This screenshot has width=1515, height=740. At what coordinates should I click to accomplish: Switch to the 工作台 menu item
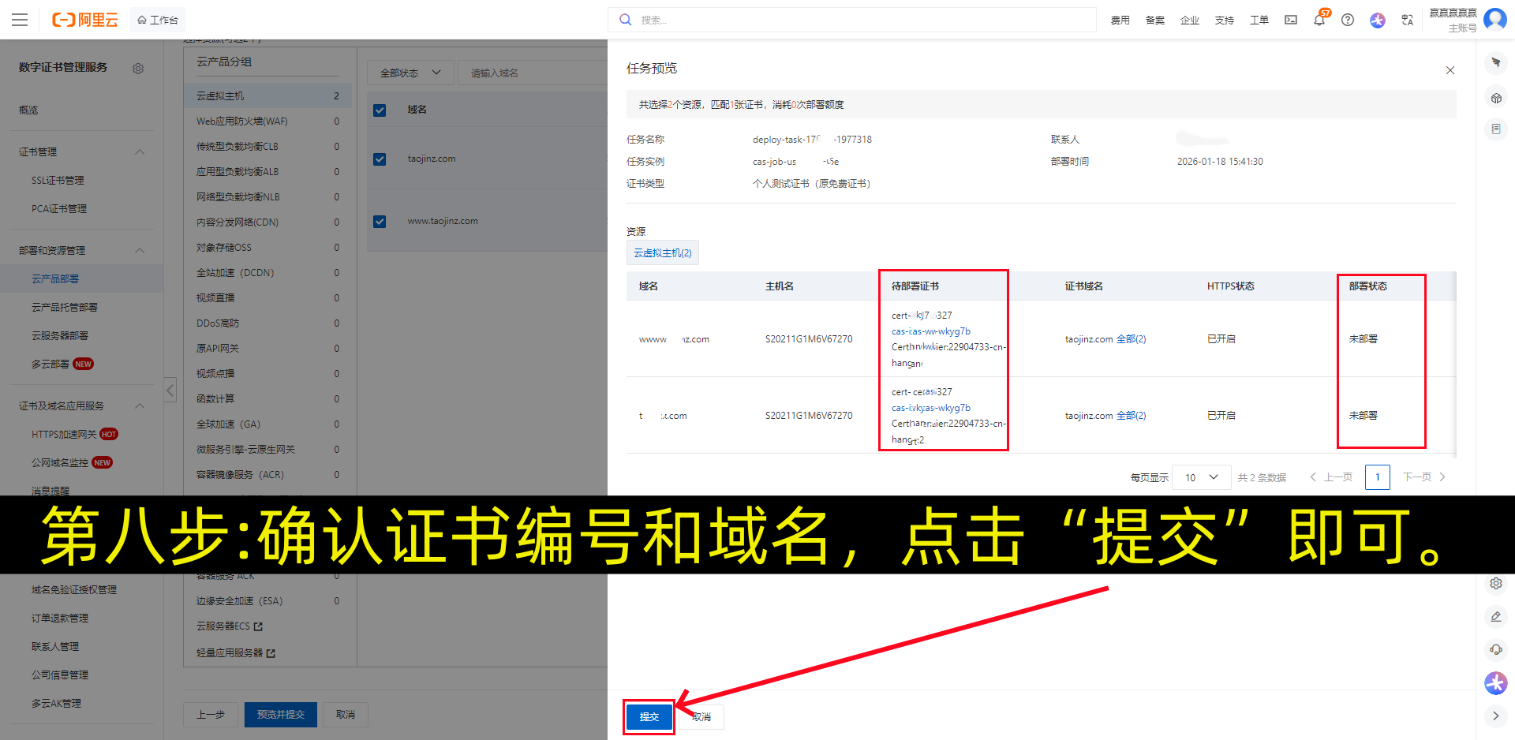(x=157, y=20)
